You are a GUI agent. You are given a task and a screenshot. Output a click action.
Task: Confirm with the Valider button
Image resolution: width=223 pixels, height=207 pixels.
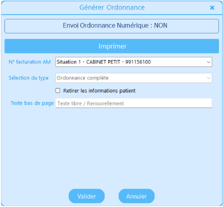point(87,196)
